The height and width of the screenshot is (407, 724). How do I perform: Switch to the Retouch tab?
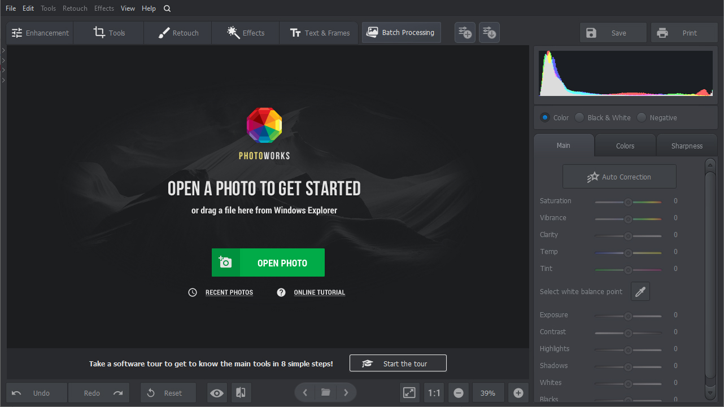178,33
